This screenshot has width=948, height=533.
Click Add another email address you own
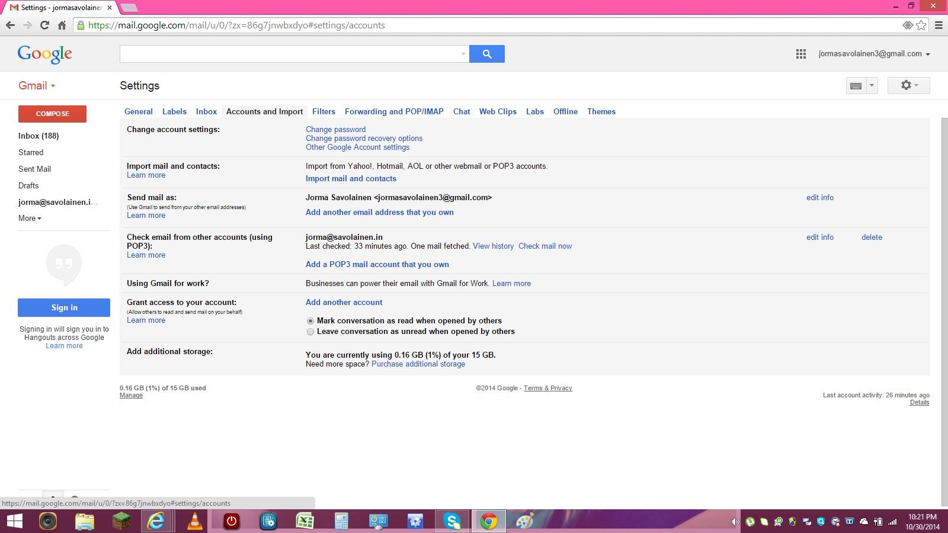pyautogui.click(x=380, y=212)
